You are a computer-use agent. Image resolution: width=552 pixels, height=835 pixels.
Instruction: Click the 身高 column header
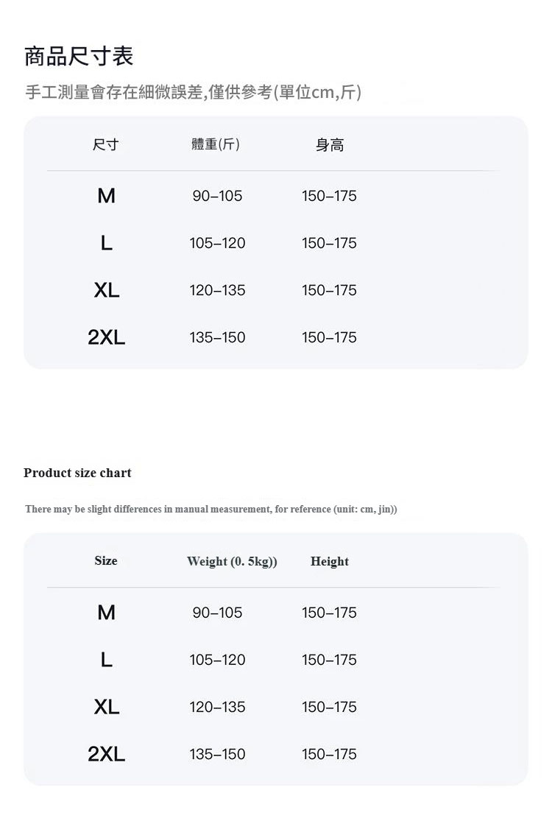point(329,146)
